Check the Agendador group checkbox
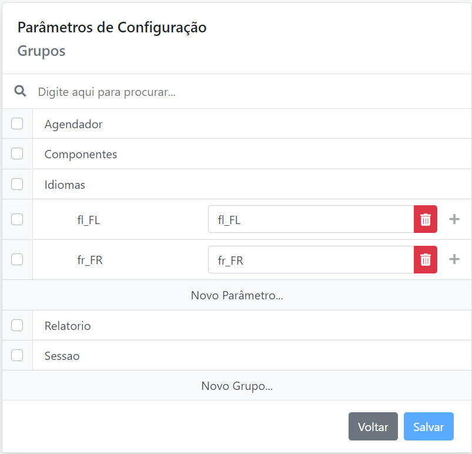Screen dimensions: 472x454 [x=17, y=123]
